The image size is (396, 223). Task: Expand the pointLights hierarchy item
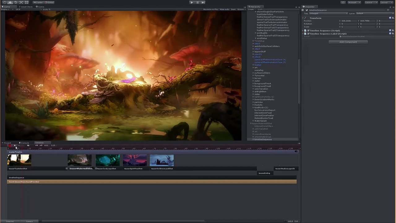pos(256,33)
